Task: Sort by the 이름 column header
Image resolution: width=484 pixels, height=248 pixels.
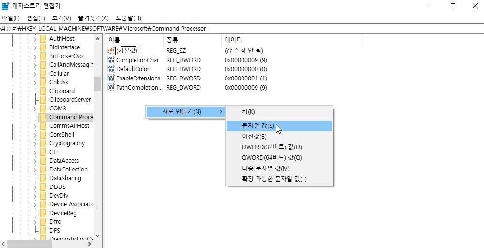Action: 134,40
